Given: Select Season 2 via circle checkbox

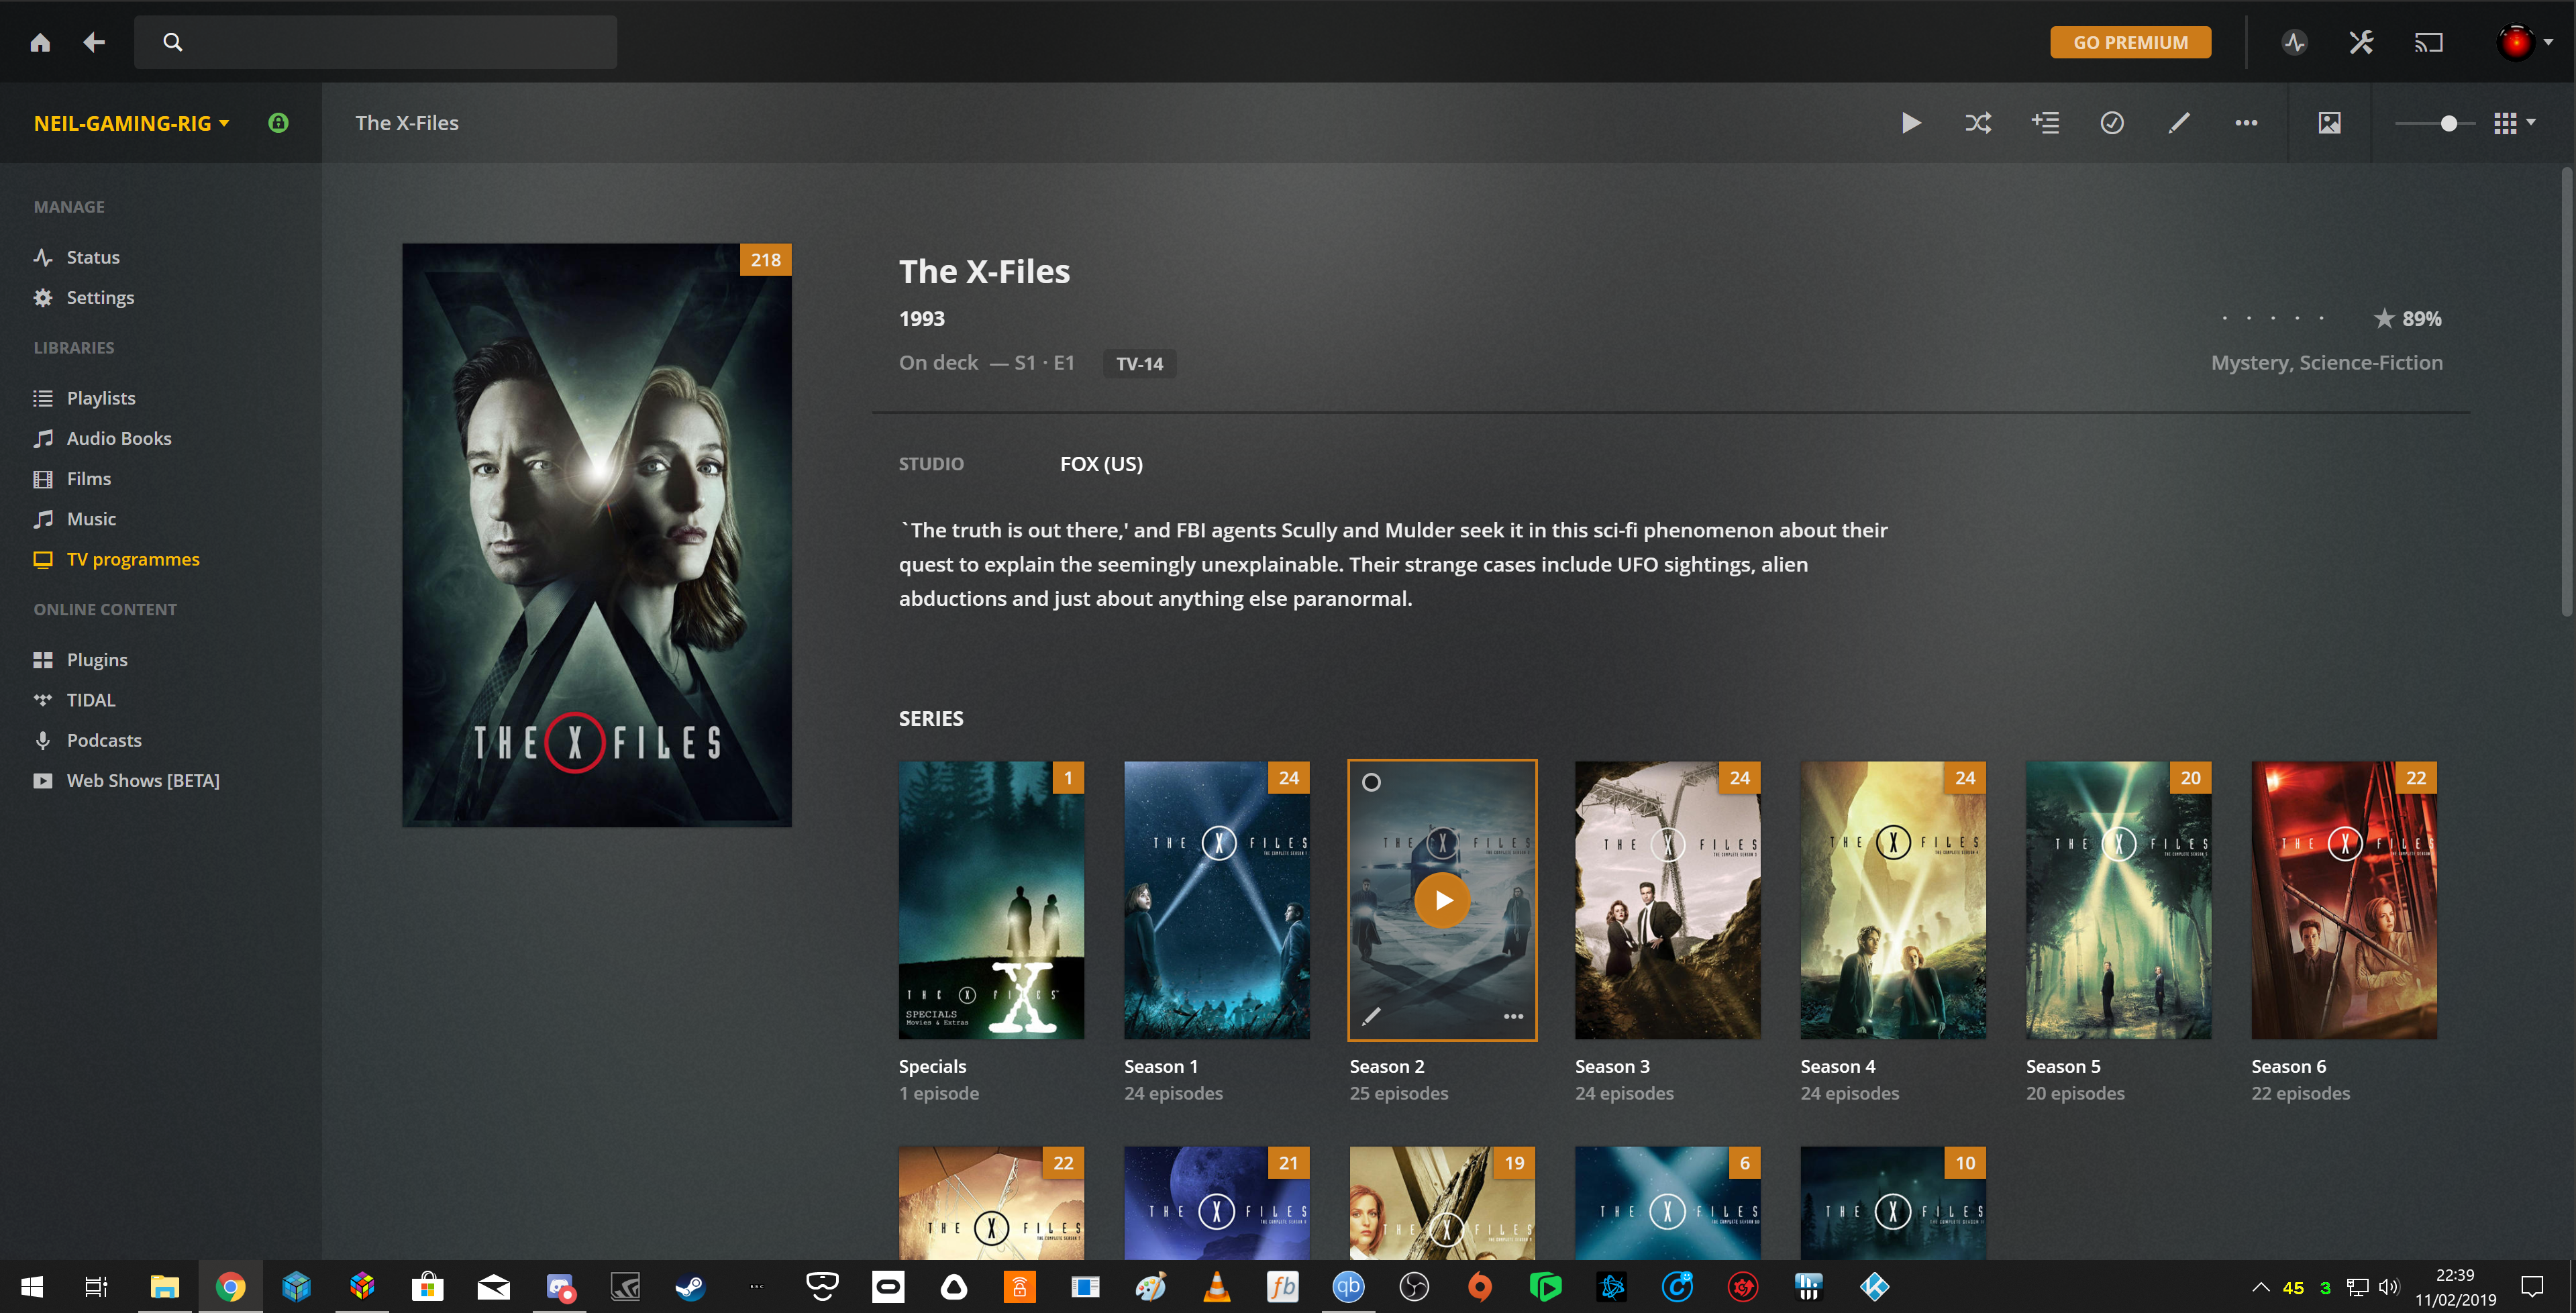Looking at the screenshot, I should (1371, 782).
